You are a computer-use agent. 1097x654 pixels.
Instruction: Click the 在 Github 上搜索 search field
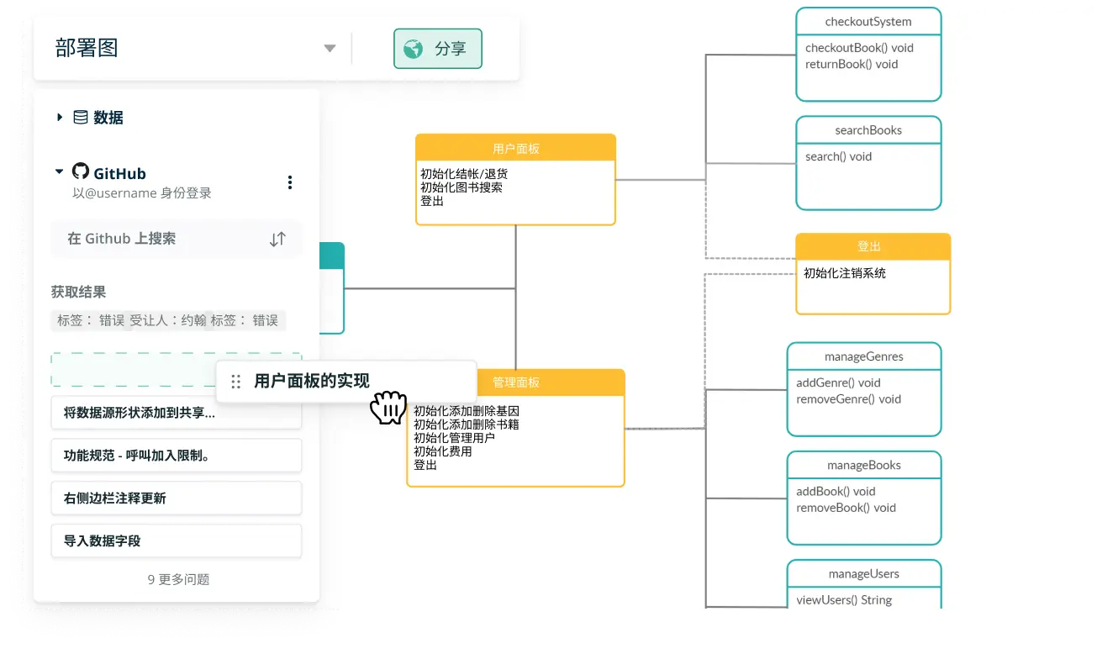point(177,239)
